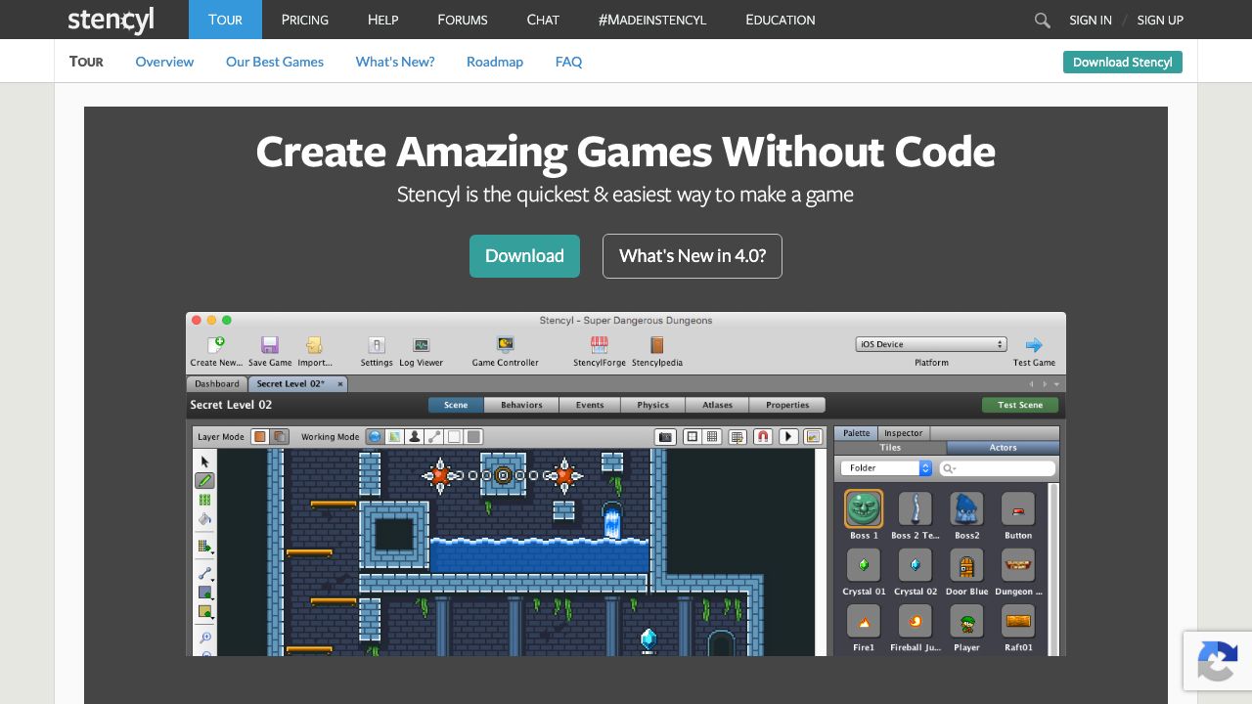
Task: Select the blue square region tool
Action: (204, 593)
